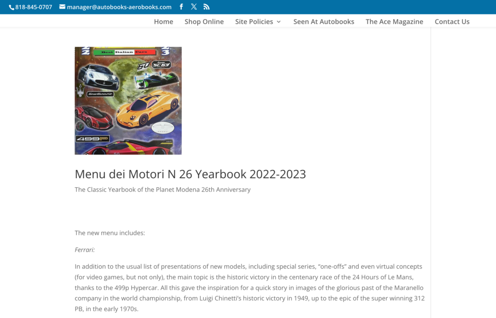The image size is (496, 318).
Task: Expand the Site Policies dropdown chevron
Action: pyautogui.click(x=279, y=22)
